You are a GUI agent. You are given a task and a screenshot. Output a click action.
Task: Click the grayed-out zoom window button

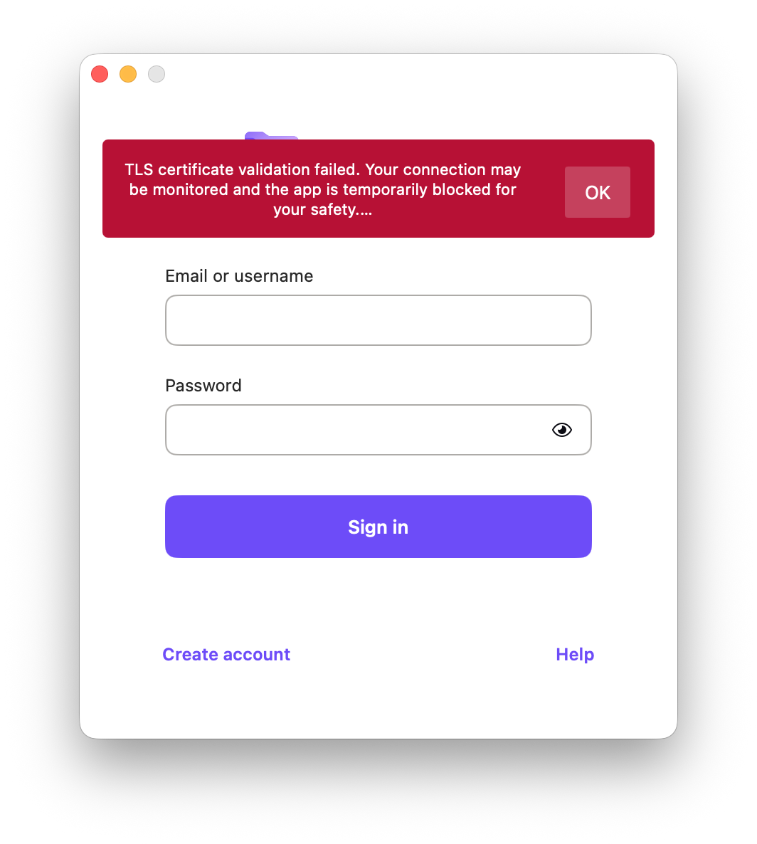pyautogui.click(x=157, y=74)
